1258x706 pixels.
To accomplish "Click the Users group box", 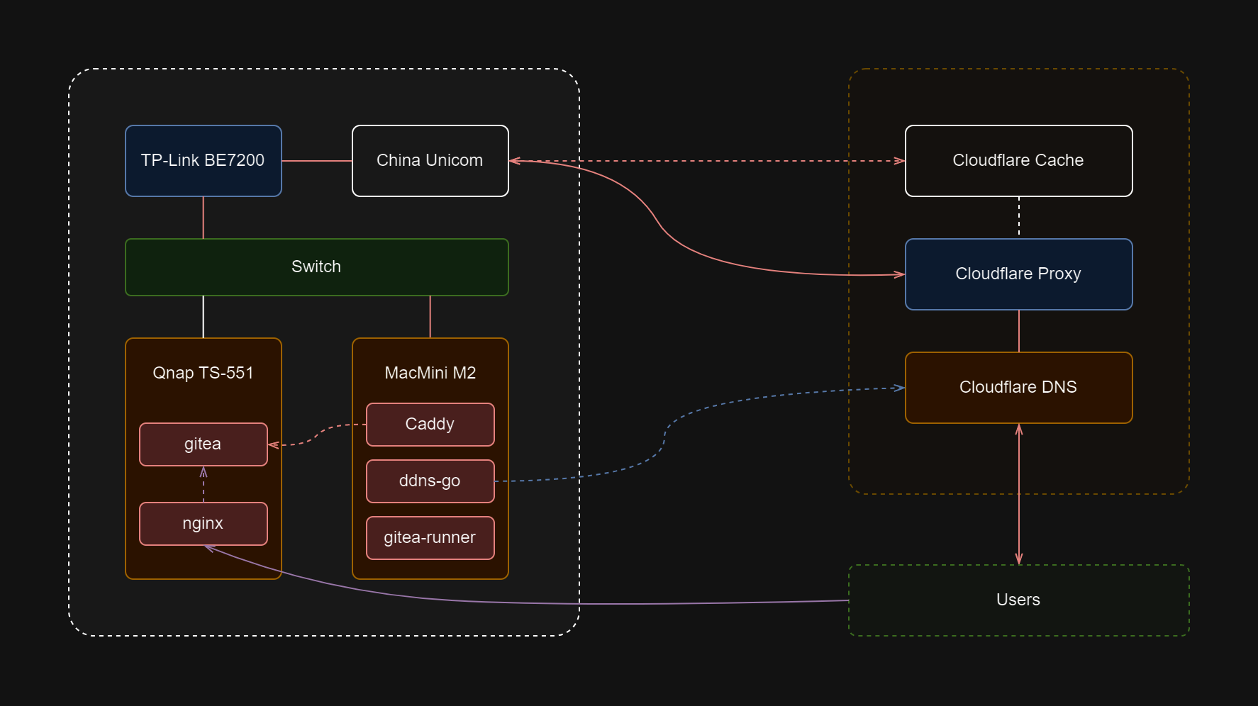I will (1018, 600).
